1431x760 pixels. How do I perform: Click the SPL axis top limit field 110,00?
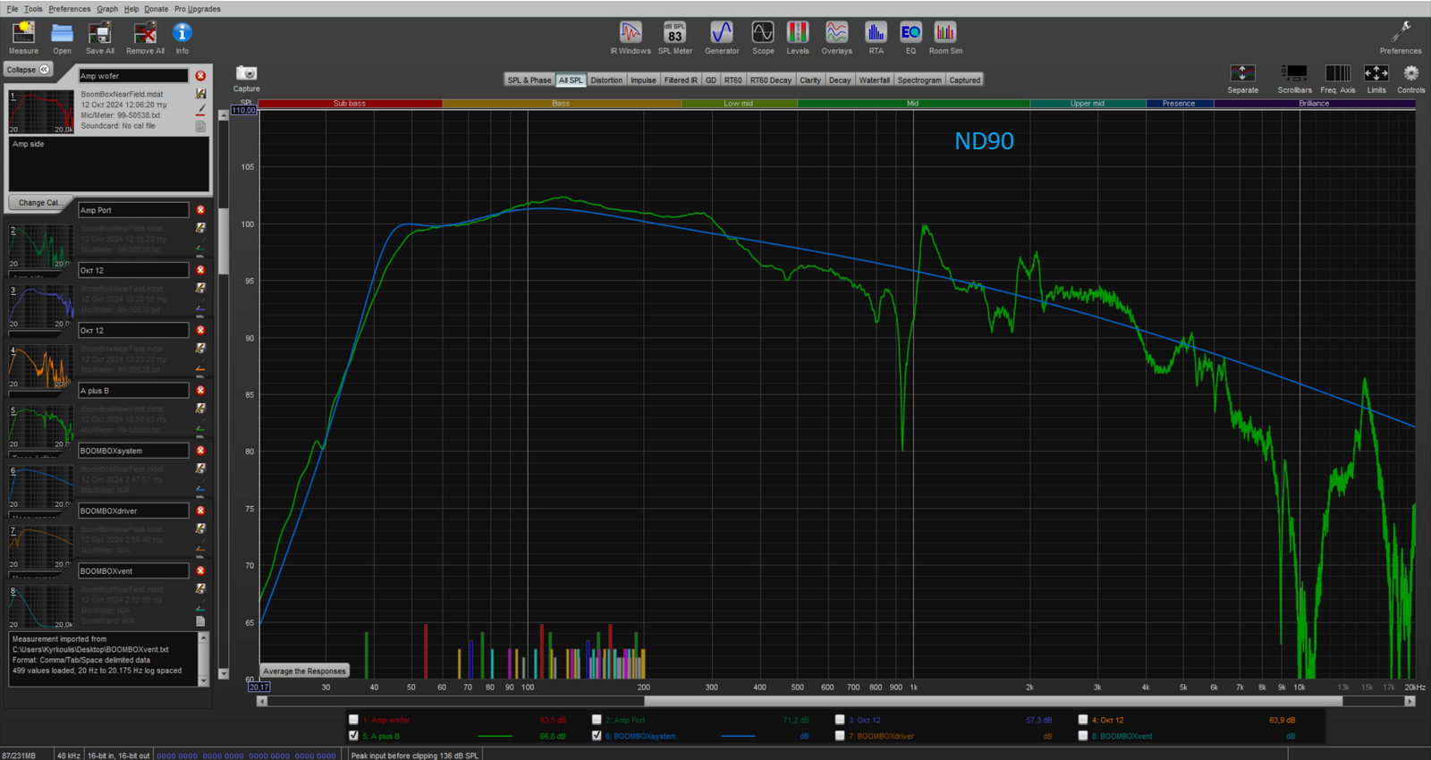[243, 111]
